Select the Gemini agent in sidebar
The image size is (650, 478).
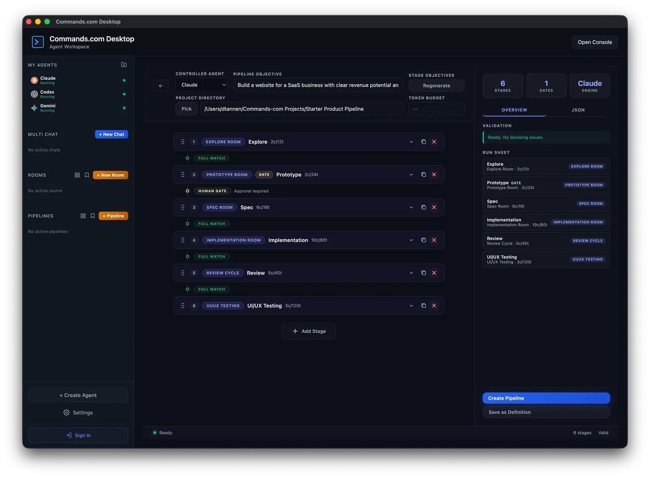point(78,108)
